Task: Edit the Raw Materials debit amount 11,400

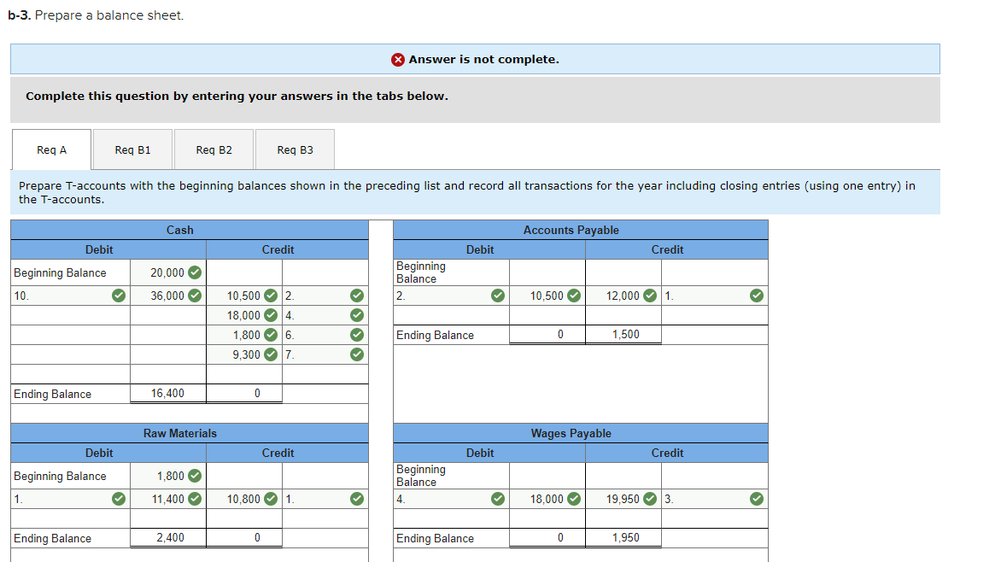Action: (168, 499)
